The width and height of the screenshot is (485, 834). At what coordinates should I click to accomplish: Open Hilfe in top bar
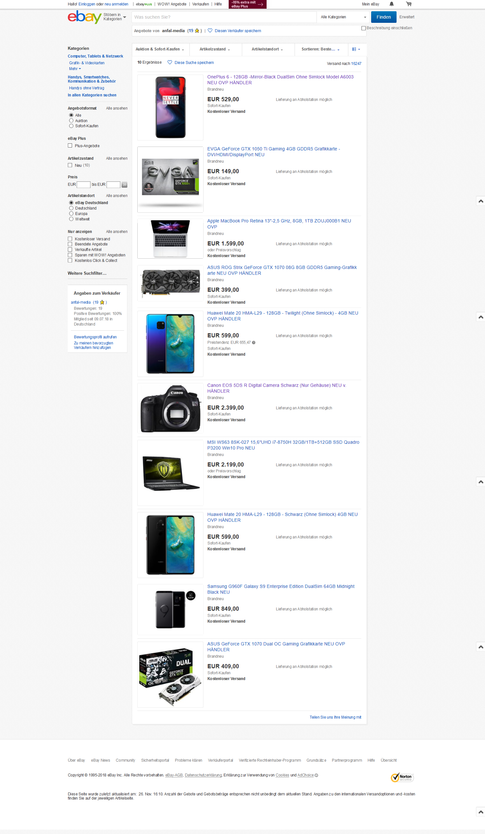coord(218,4)
